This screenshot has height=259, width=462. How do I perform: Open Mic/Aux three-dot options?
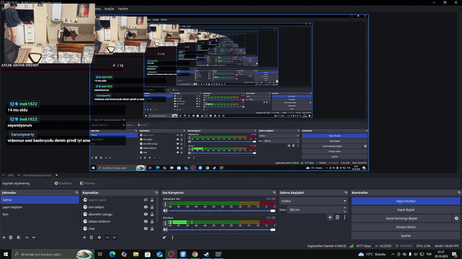click(x=165, y=223)
